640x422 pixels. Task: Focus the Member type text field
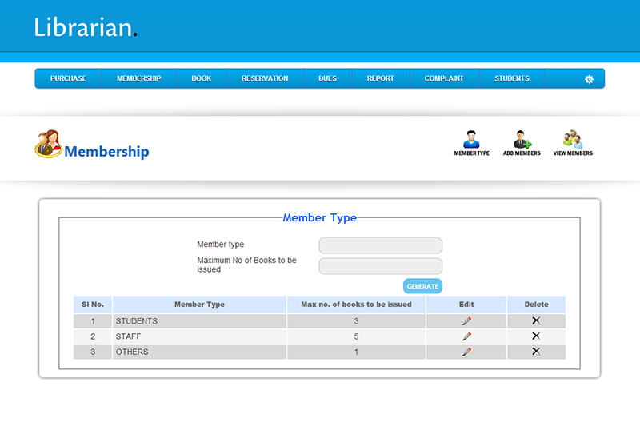pos(380,245)
